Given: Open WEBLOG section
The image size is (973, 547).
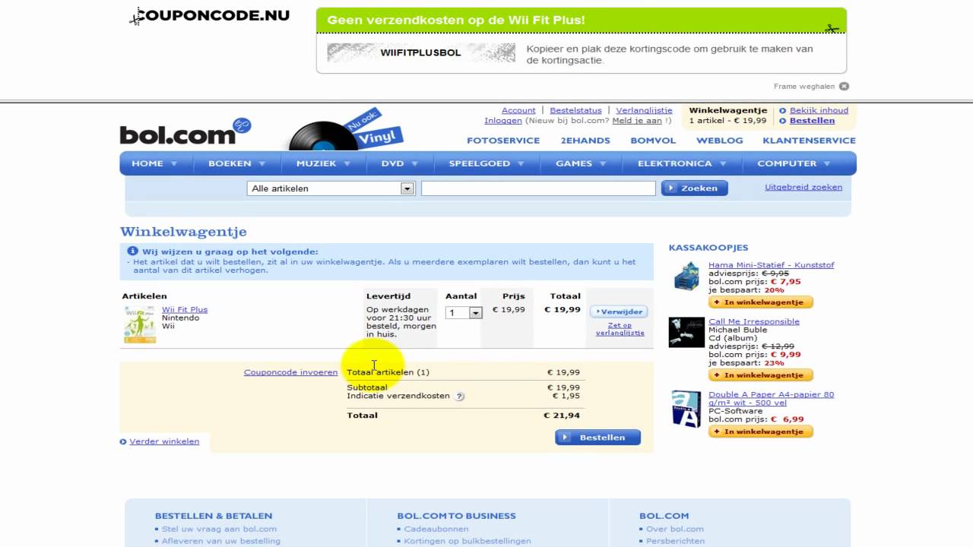Looking at the screenshot, I should pos(720,141).
